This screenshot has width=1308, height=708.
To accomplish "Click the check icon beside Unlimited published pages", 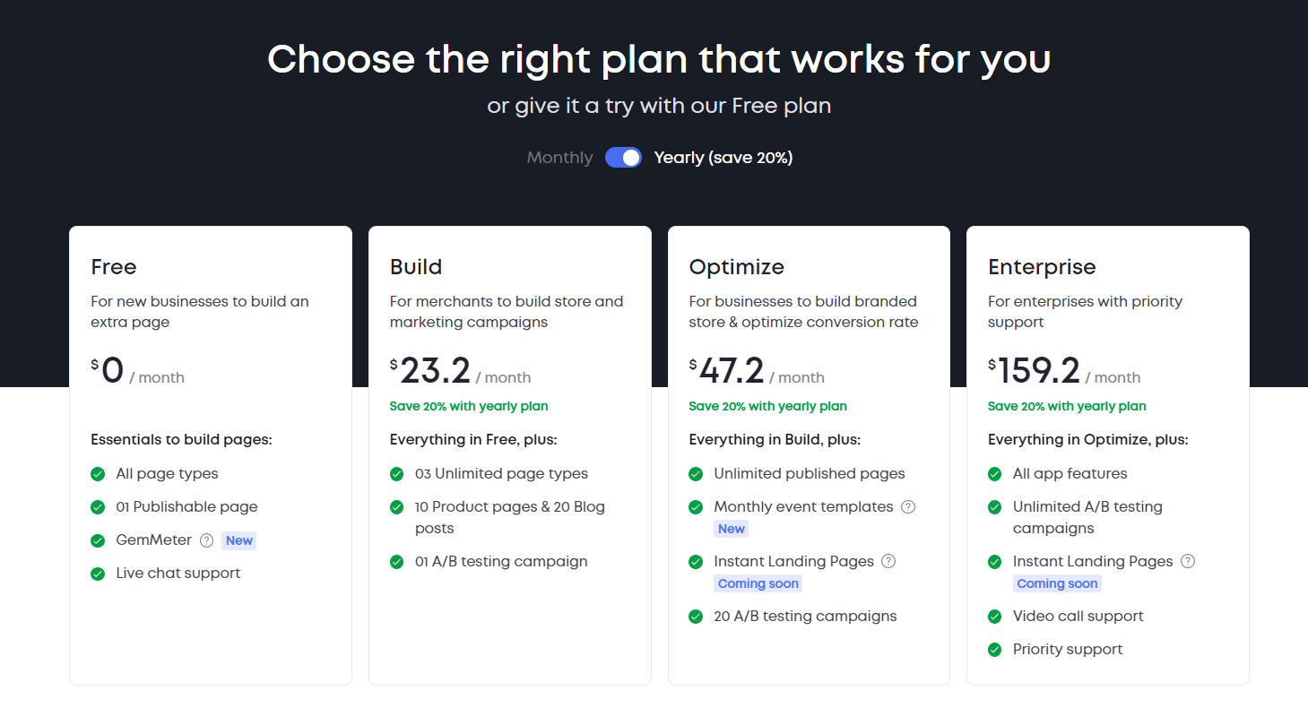I will pyautogui.click(x=696, y=474).
